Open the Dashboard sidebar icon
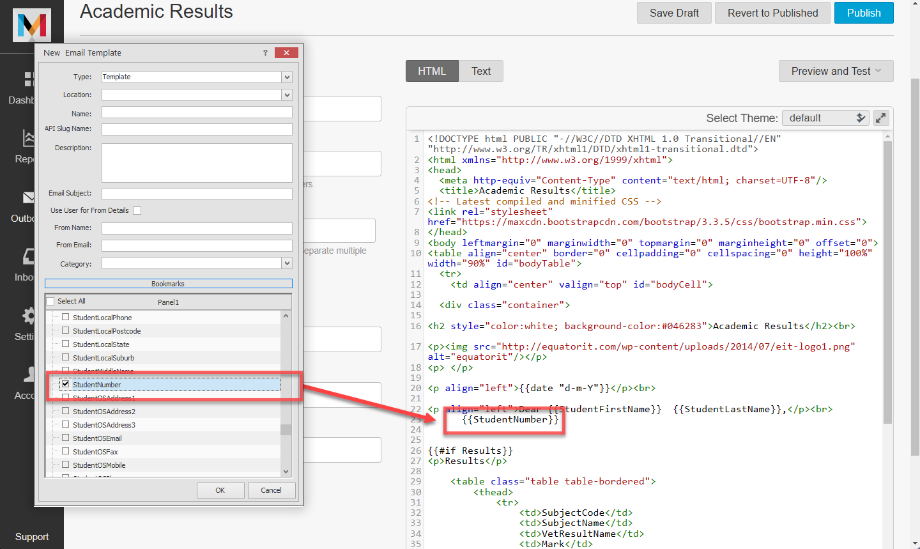The height and width of the screenshot is (549, 920). coord(28,79)
